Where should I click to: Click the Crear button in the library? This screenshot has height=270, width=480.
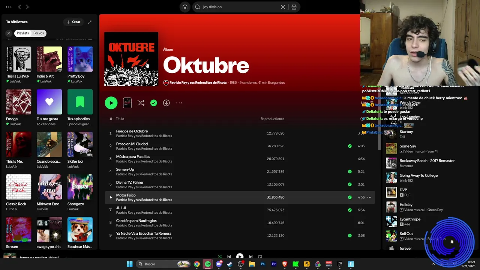tap(73, 22)
